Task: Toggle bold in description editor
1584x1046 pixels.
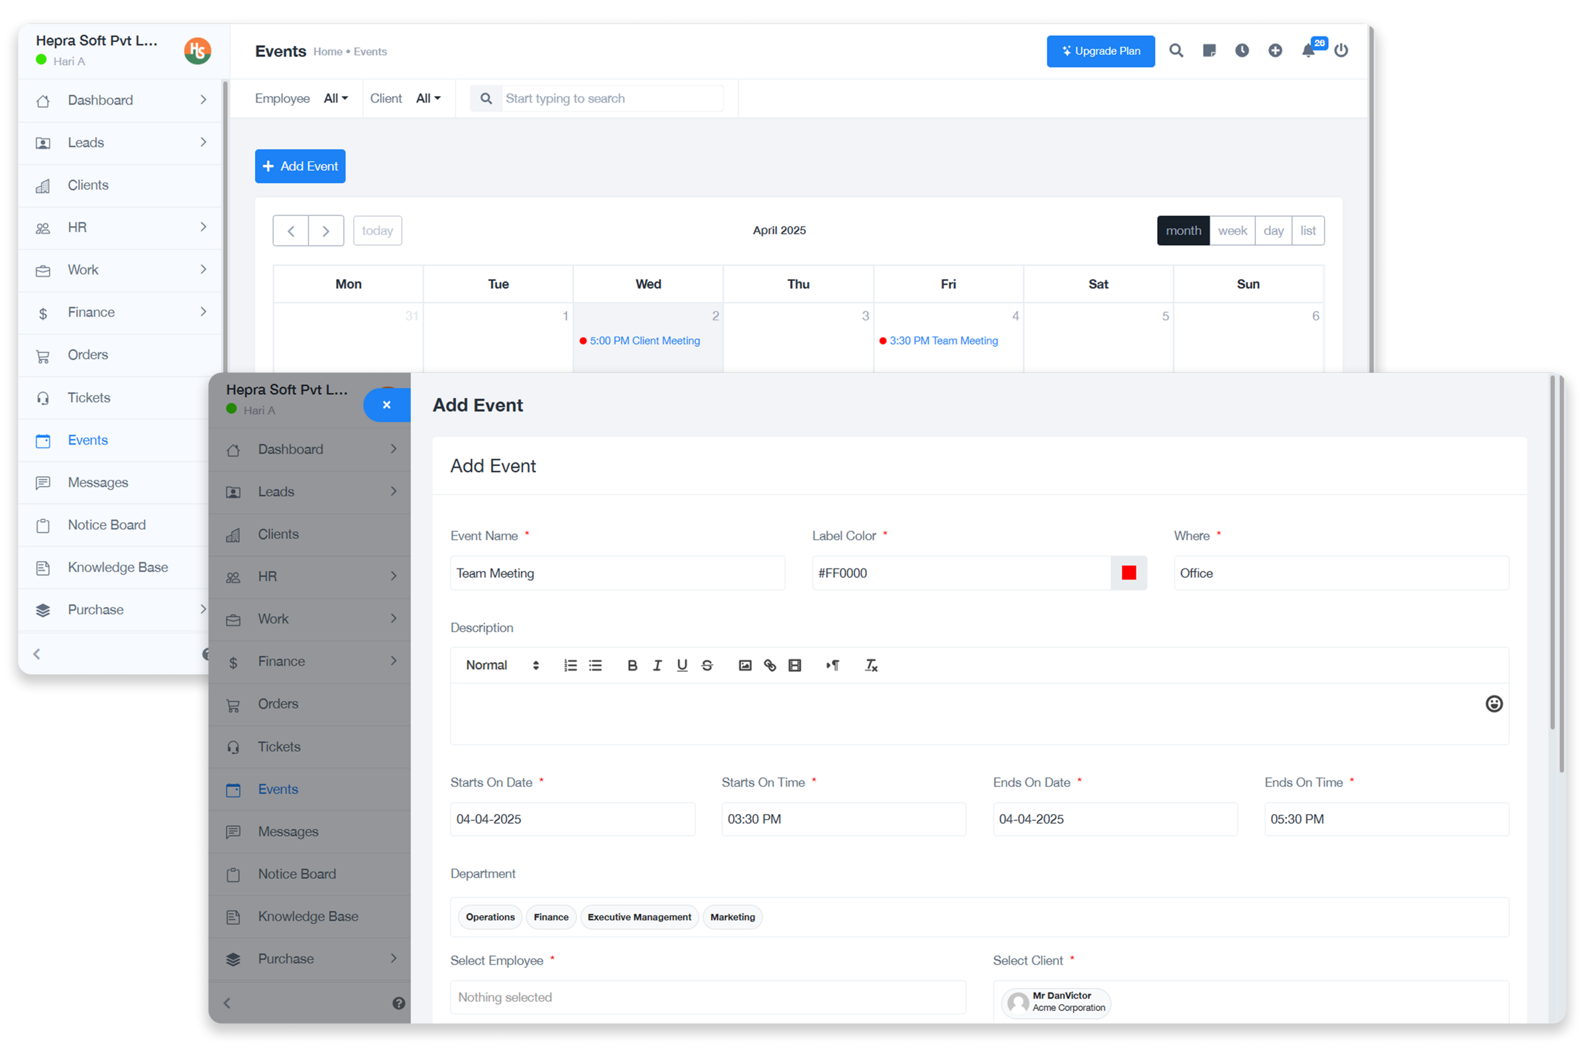Action: [632, 665]
